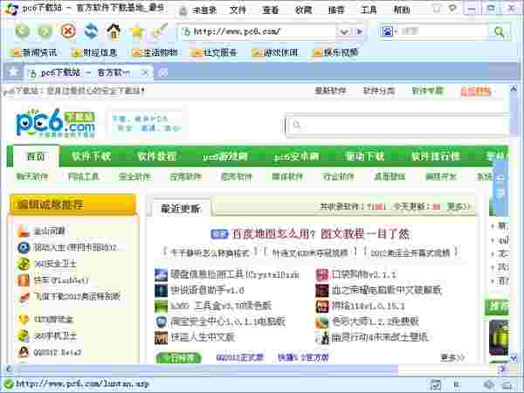Select the 首页 site navigation tab
The height and width of the screenshot is (393, 524).
[x=36, y=156]
